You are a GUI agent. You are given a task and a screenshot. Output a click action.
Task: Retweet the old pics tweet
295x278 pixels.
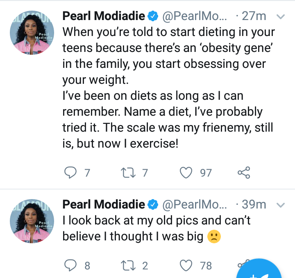point(128,266)
